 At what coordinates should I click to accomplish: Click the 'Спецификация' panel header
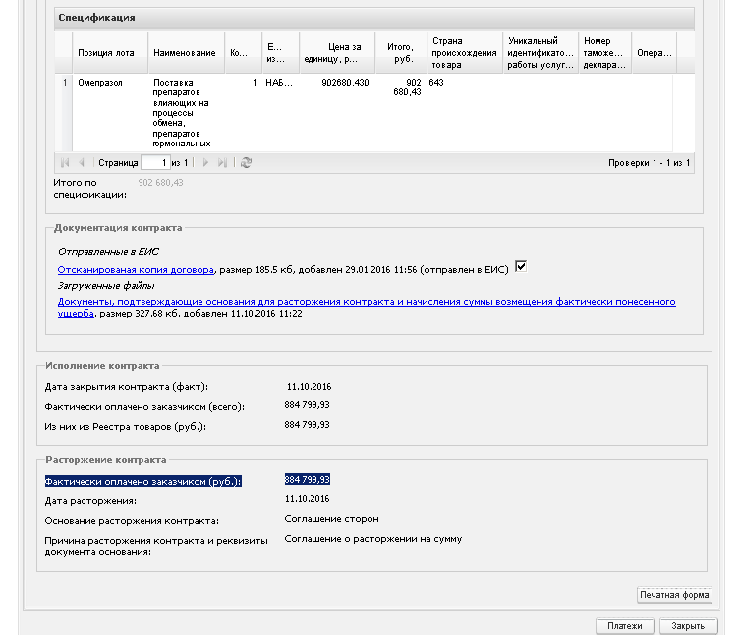click(x=374, y=18)
